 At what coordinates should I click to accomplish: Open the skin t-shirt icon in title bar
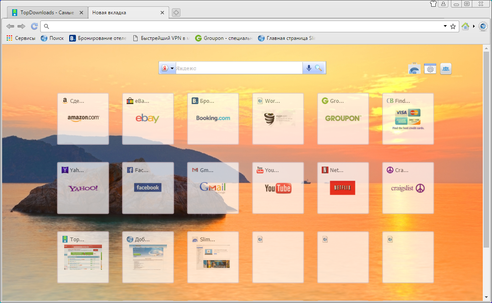tap(433, 4)
